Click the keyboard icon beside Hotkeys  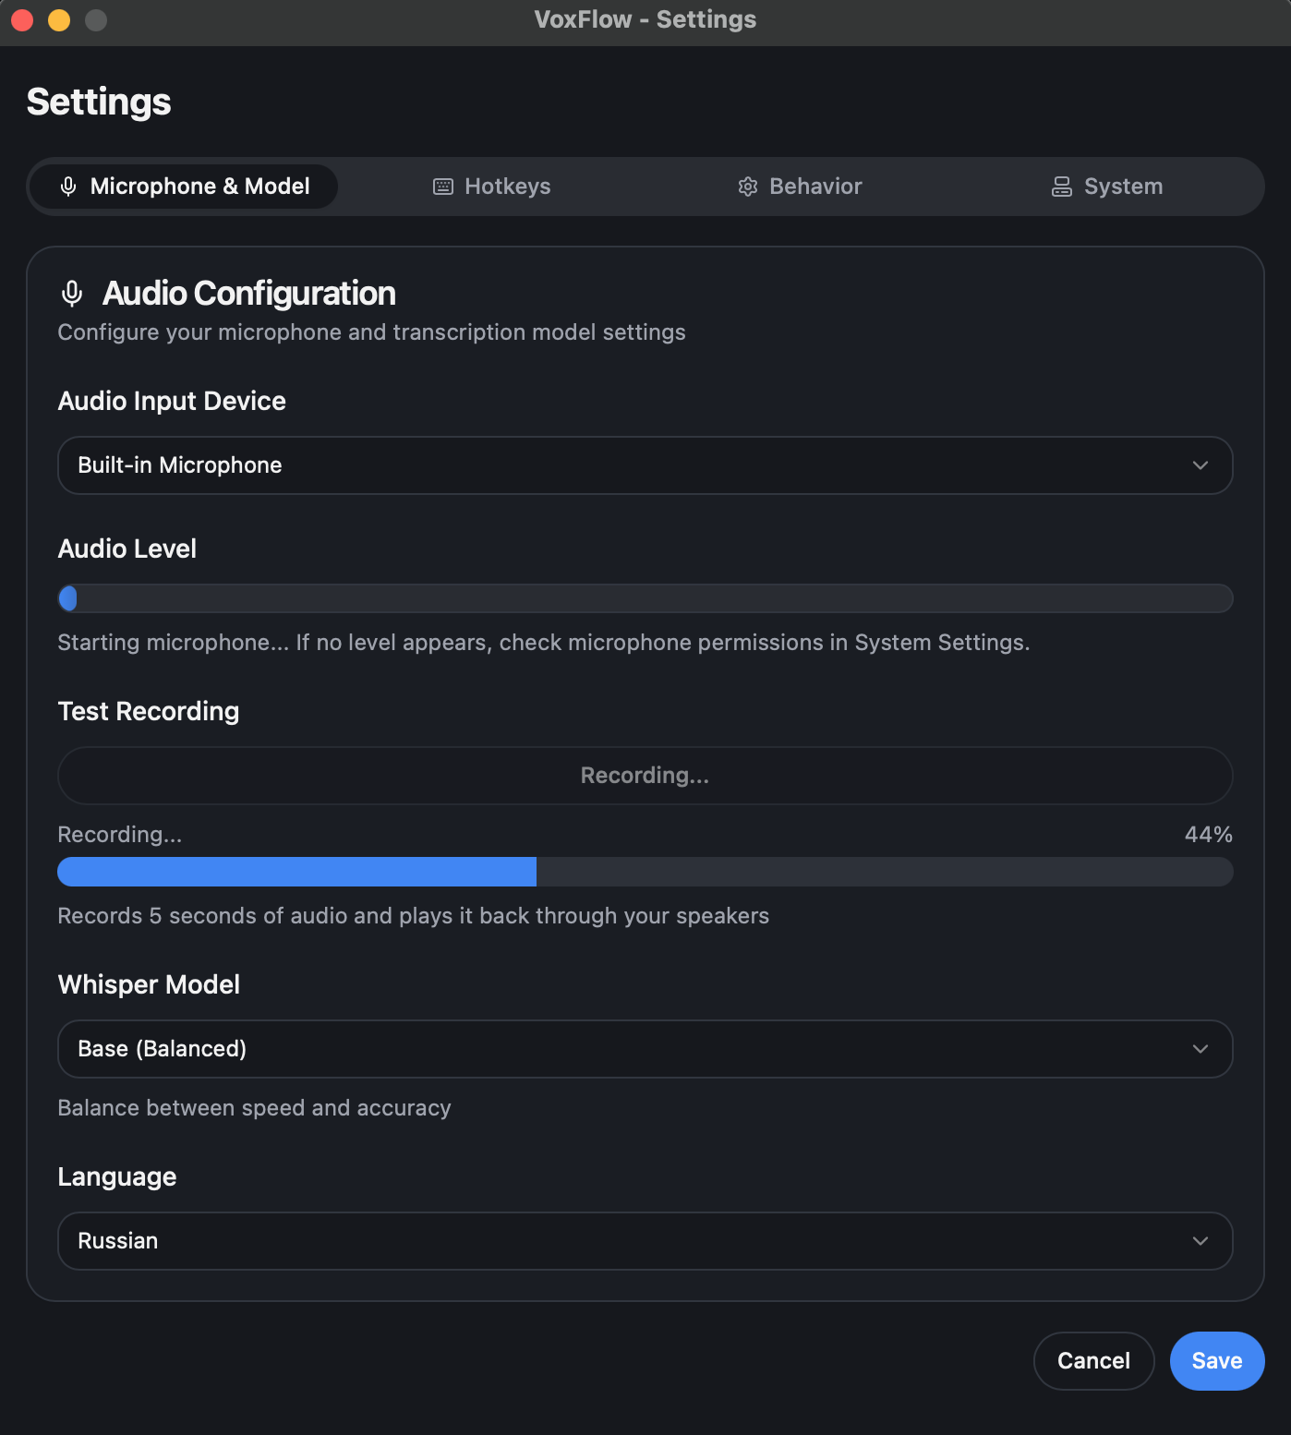point(441,186)
